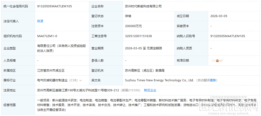Click the 登记状态 value 存续

(x=128, y=16)
